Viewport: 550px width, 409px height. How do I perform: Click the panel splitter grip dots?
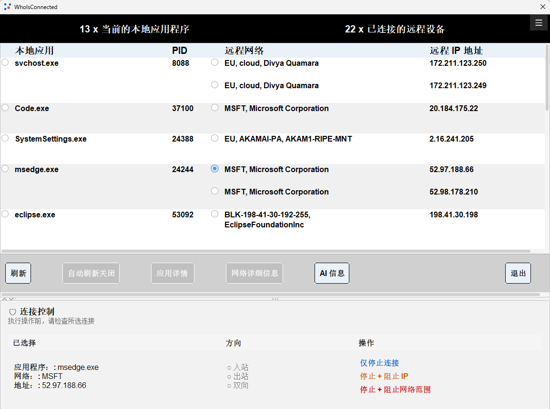pyautogui.click(x=275, y=299)
